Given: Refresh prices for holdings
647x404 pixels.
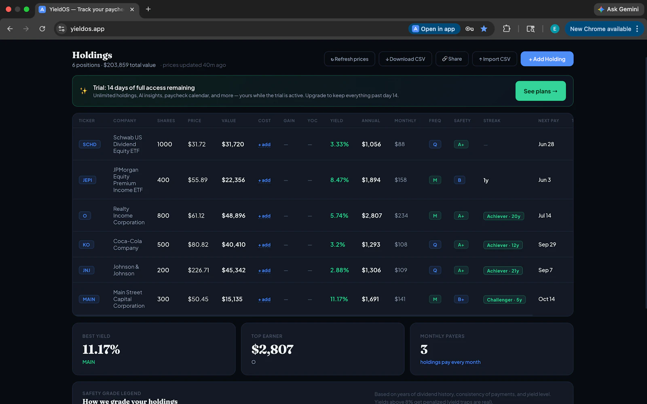Looking at the screenshot, I should click(x=349, y=59).
